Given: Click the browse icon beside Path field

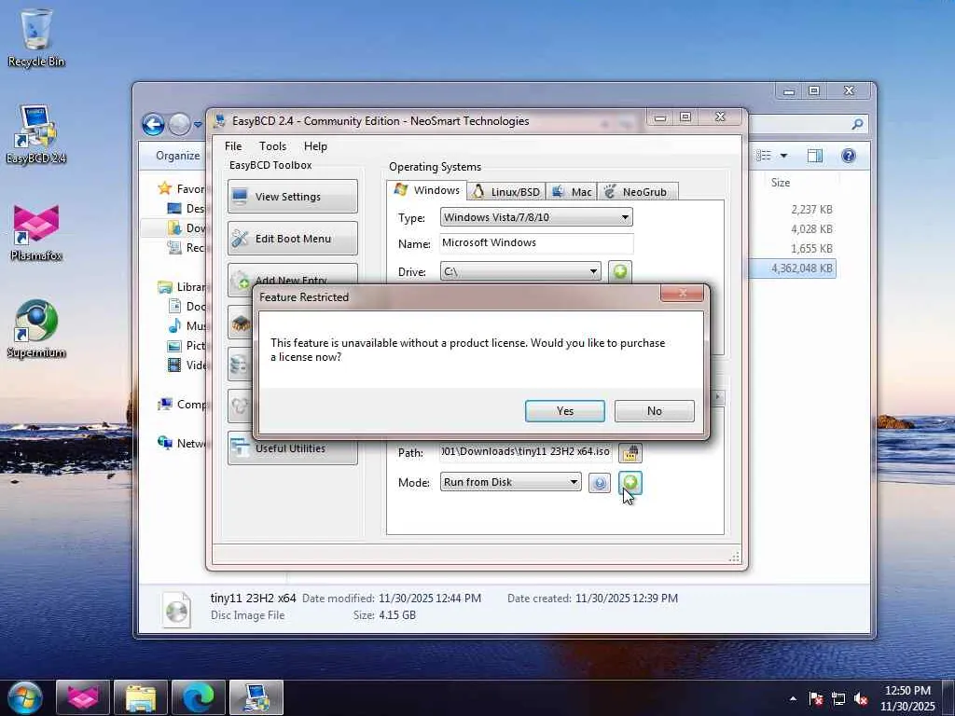Looking at the screenshot, I should [x=630, y=452].
